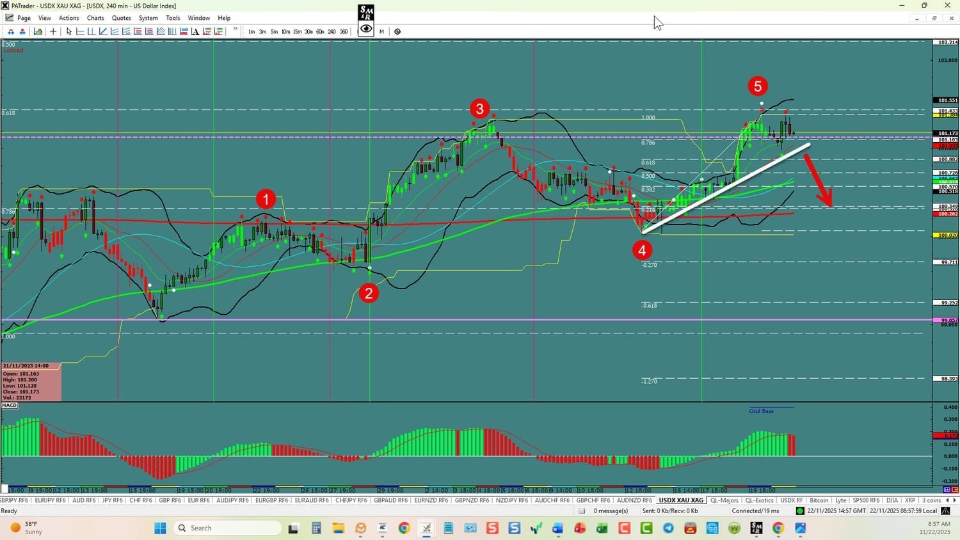Switch chart to the 10m timeframe

coord(285,31)
